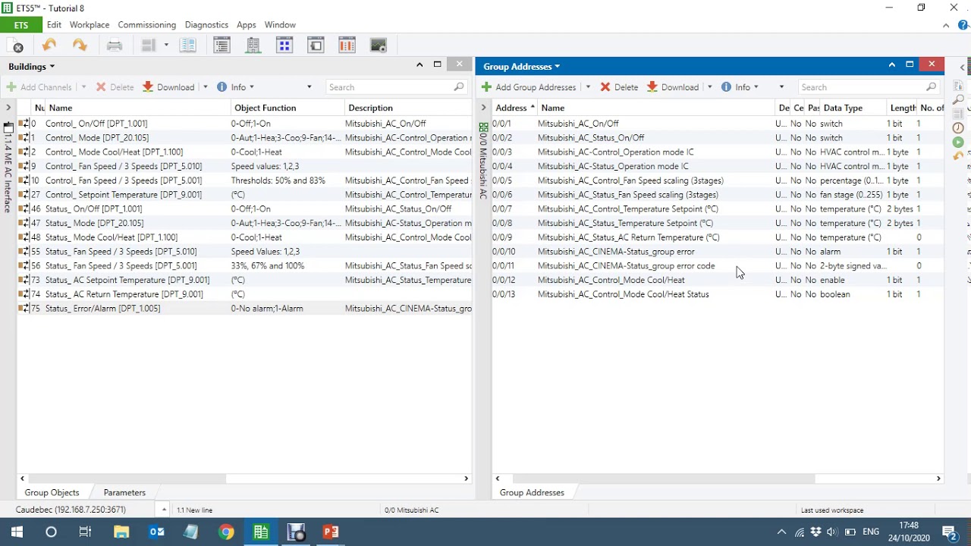Click the Print icon
Viewport: 971px width, 546px height.
pyautogui.click(x=115, y=45)
